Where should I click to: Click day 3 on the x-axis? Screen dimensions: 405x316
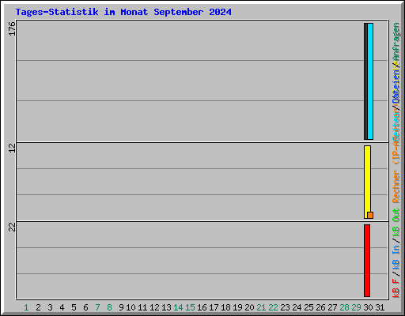click(x=50, y=307)
